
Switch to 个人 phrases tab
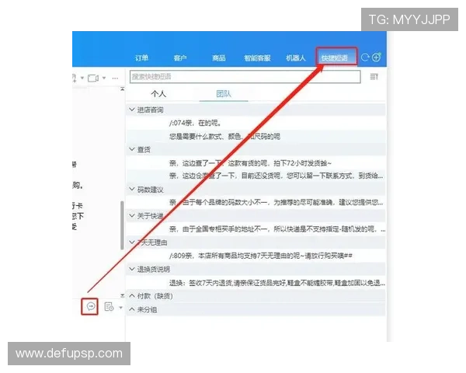point(158,94)
